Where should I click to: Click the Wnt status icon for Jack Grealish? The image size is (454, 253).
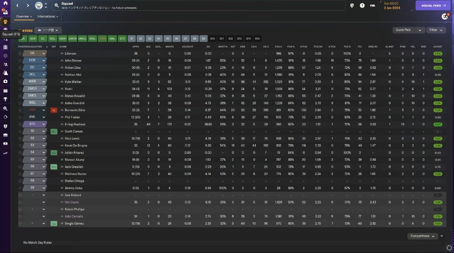click(x=54, y=167)
